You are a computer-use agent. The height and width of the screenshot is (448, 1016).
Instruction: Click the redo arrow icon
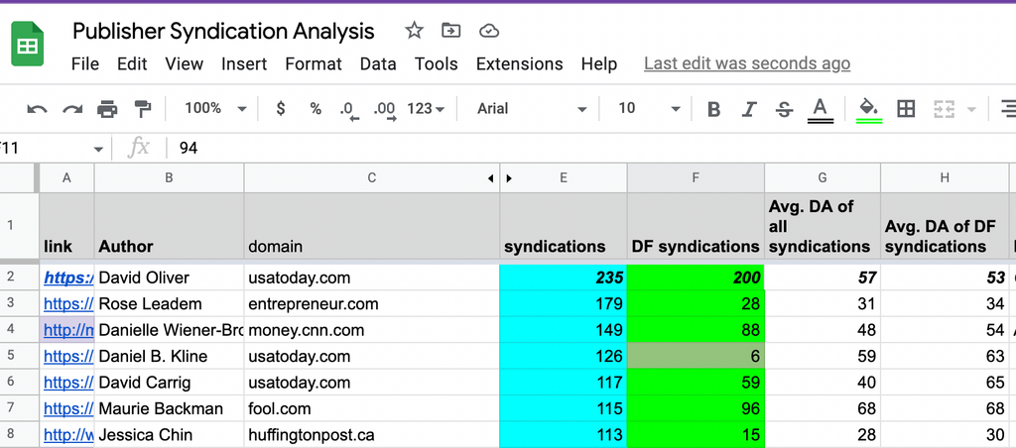tap(72, 109)
